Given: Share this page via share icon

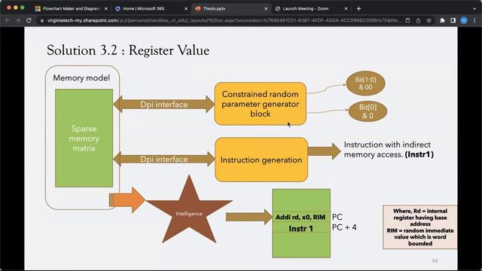Looking at the screenshot, I should coord(418,20).
